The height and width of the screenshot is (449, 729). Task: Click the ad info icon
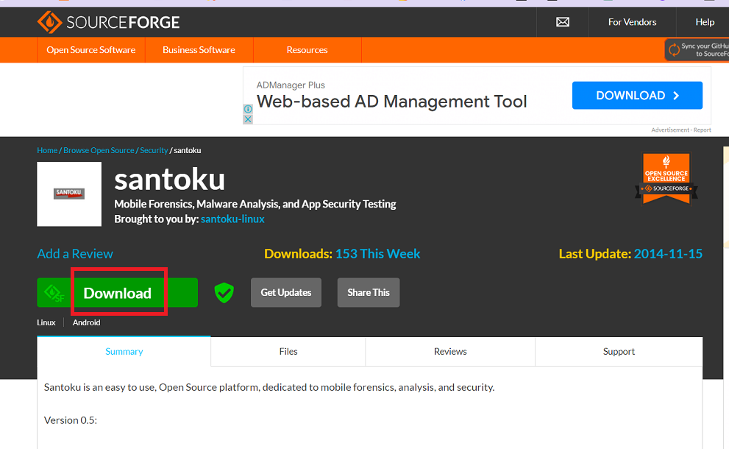point(248,109)
